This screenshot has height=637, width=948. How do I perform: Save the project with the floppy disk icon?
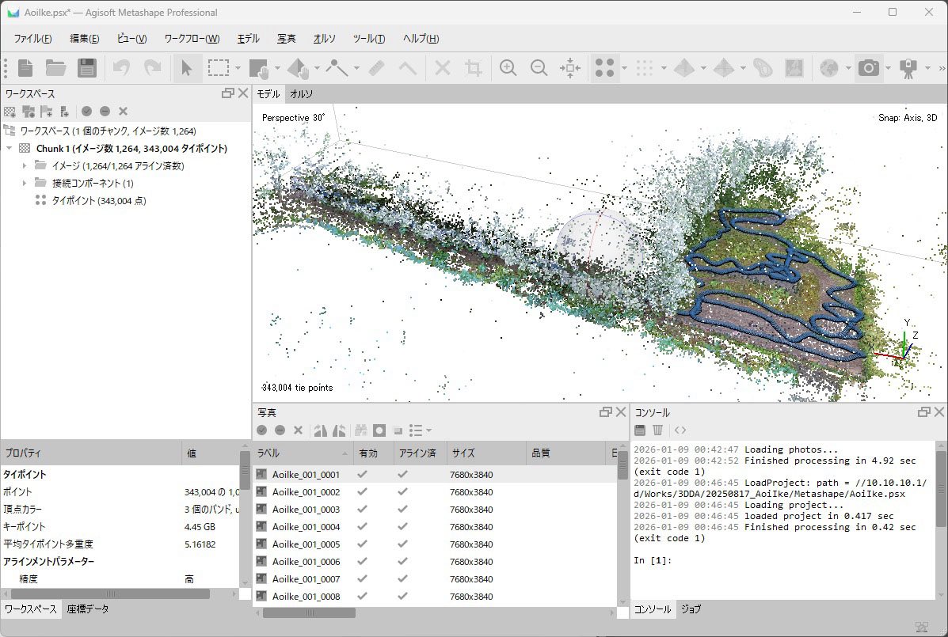coord(87,67)
